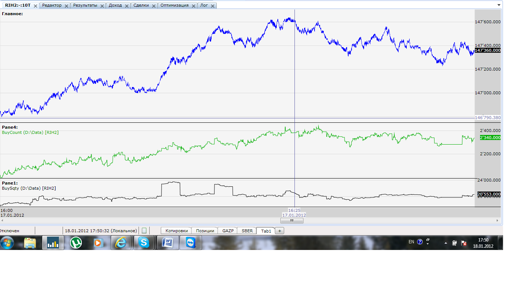This screenshot has height=284, width=506.
Task: Switch to the RIH2:-:10T chart tab
Action: click(18, 6)
